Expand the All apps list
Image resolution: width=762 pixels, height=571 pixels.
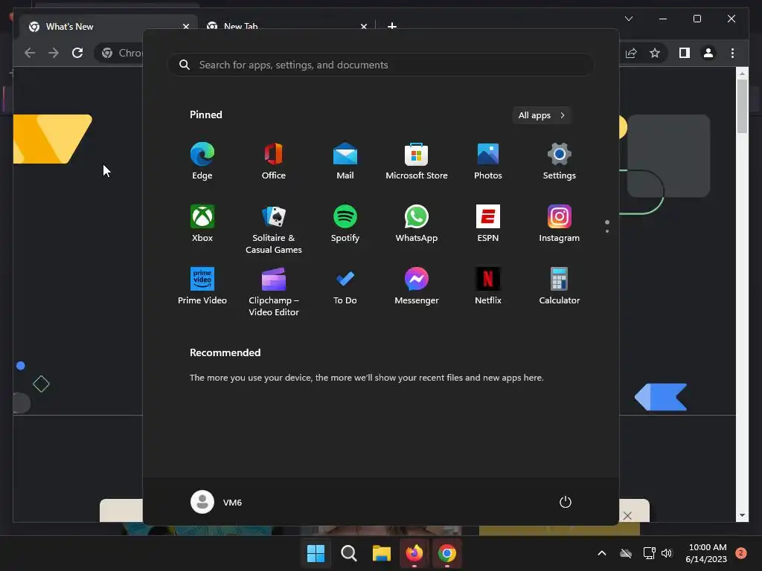click(x=542, y=115)
